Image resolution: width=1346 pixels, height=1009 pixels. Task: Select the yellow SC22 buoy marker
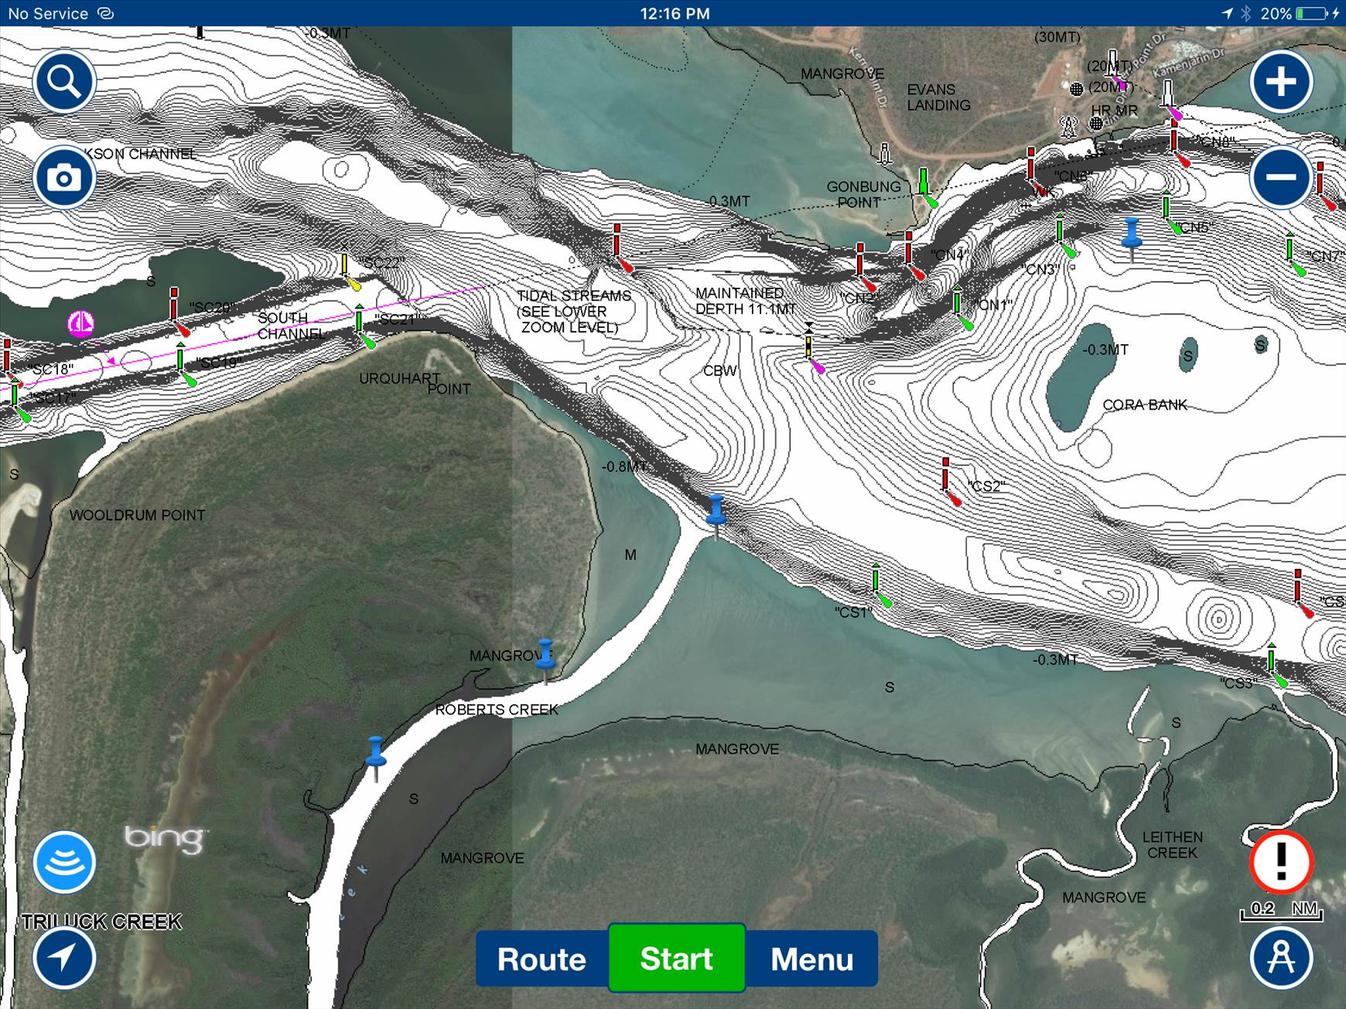346,267
